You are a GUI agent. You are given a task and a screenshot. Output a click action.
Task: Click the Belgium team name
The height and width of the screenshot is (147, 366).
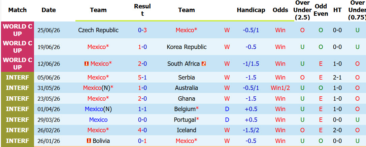click(185, 109)
